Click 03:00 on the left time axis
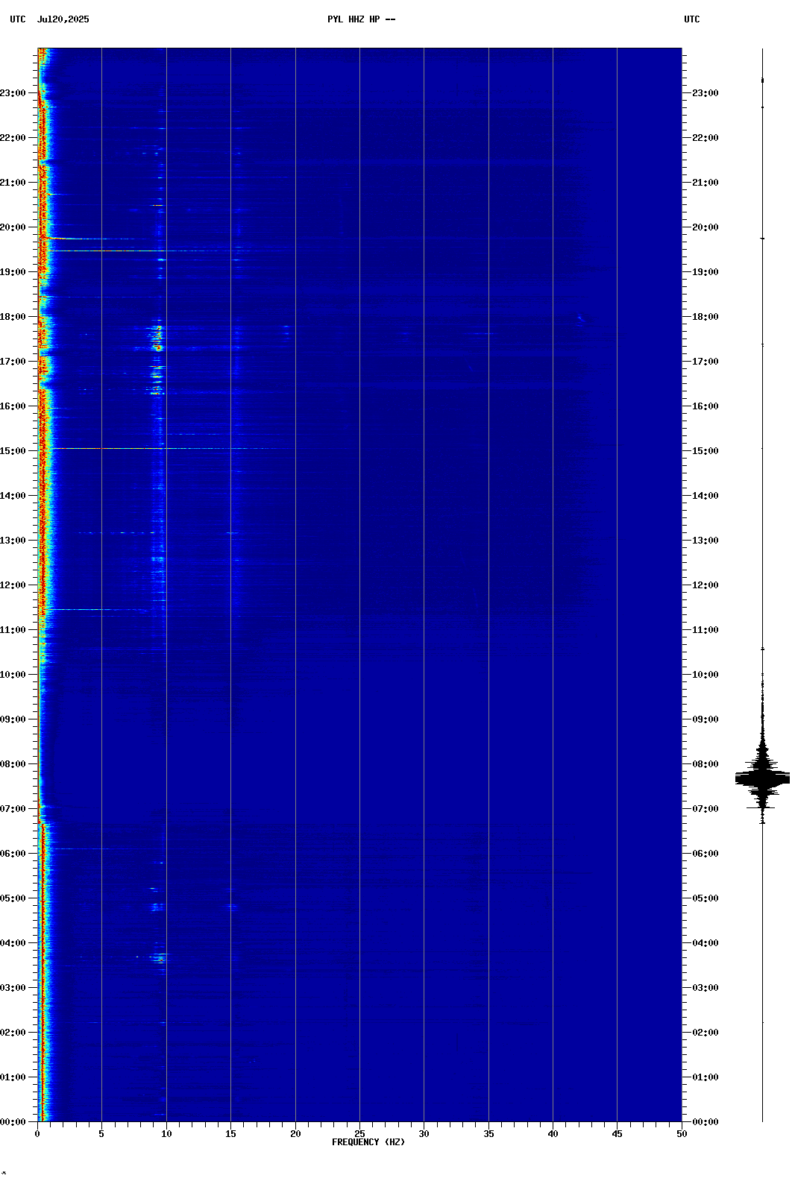 coord(13,988)
